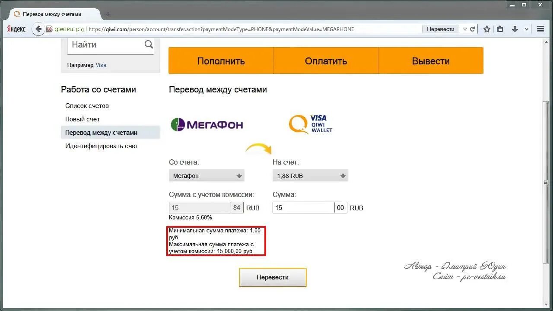Click the Сумма с учетом комиссии label
553x311 pixels.
tap(212, 195)
